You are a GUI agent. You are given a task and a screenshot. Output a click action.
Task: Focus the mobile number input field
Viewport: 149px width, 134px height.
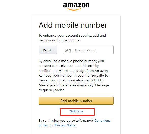tap(88, 50)
